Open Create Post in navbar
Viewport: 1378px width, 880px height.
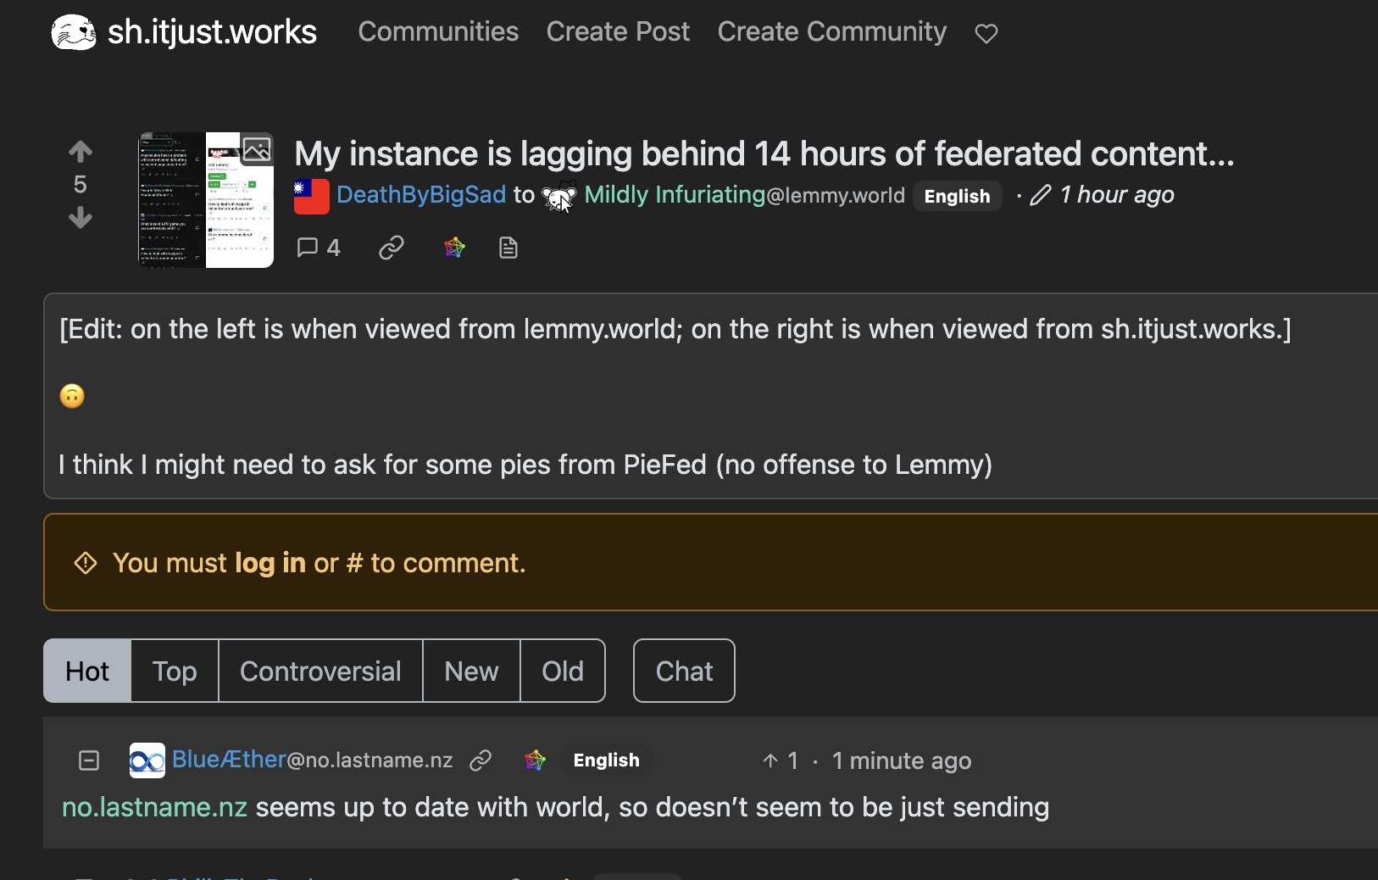coord(618,32)
